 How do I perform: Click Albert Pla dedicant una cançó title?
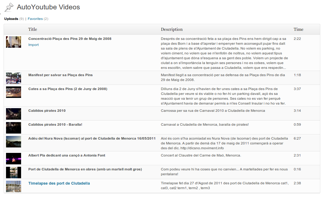pos(67,155)
